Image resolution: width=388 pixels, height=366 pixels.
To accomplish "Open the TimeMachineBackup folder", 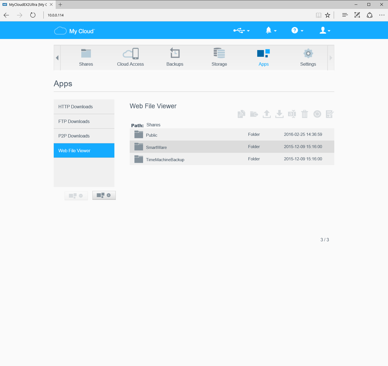I will pos(165,159).
